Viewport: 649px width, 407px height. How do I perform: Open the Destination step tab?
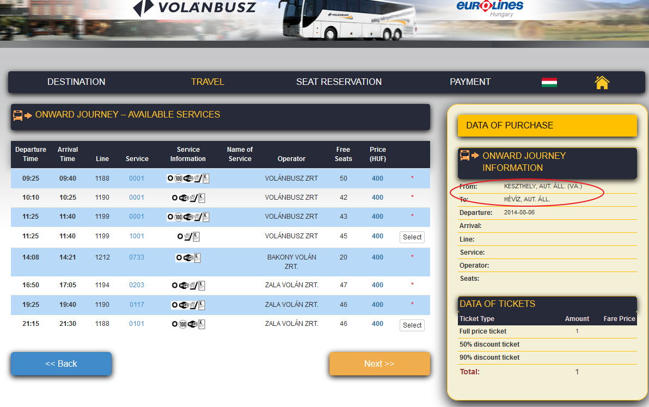[76, 82]
